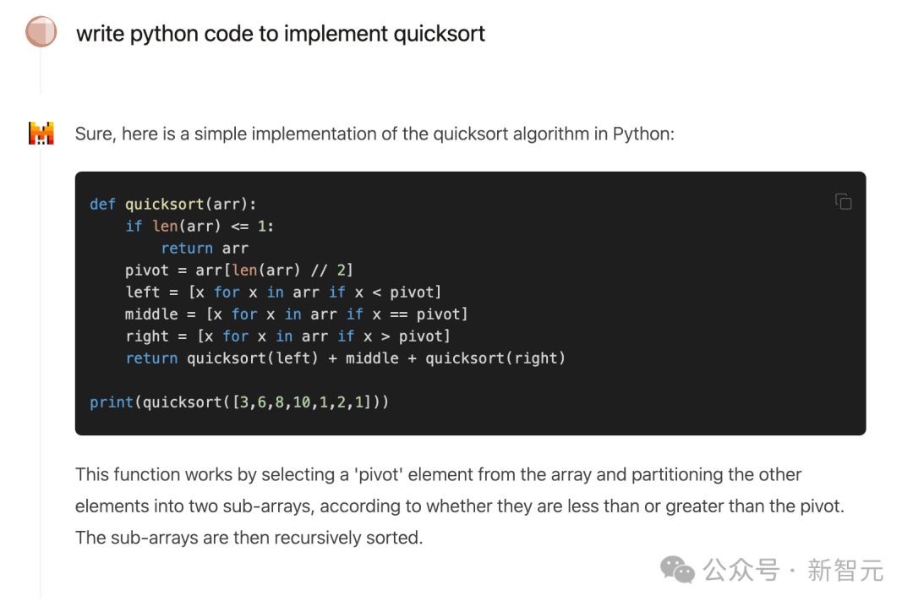This screenshot has height=607, width=913.
Task: Click the 'elements into two sub-arrays' text line
Action: click(459, 506)
